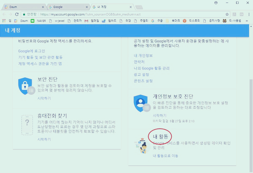Image resolution: width=253 pixels, height=173 pixels.
Task: Open the 티-사용법 bookmark
Action: 232,21
